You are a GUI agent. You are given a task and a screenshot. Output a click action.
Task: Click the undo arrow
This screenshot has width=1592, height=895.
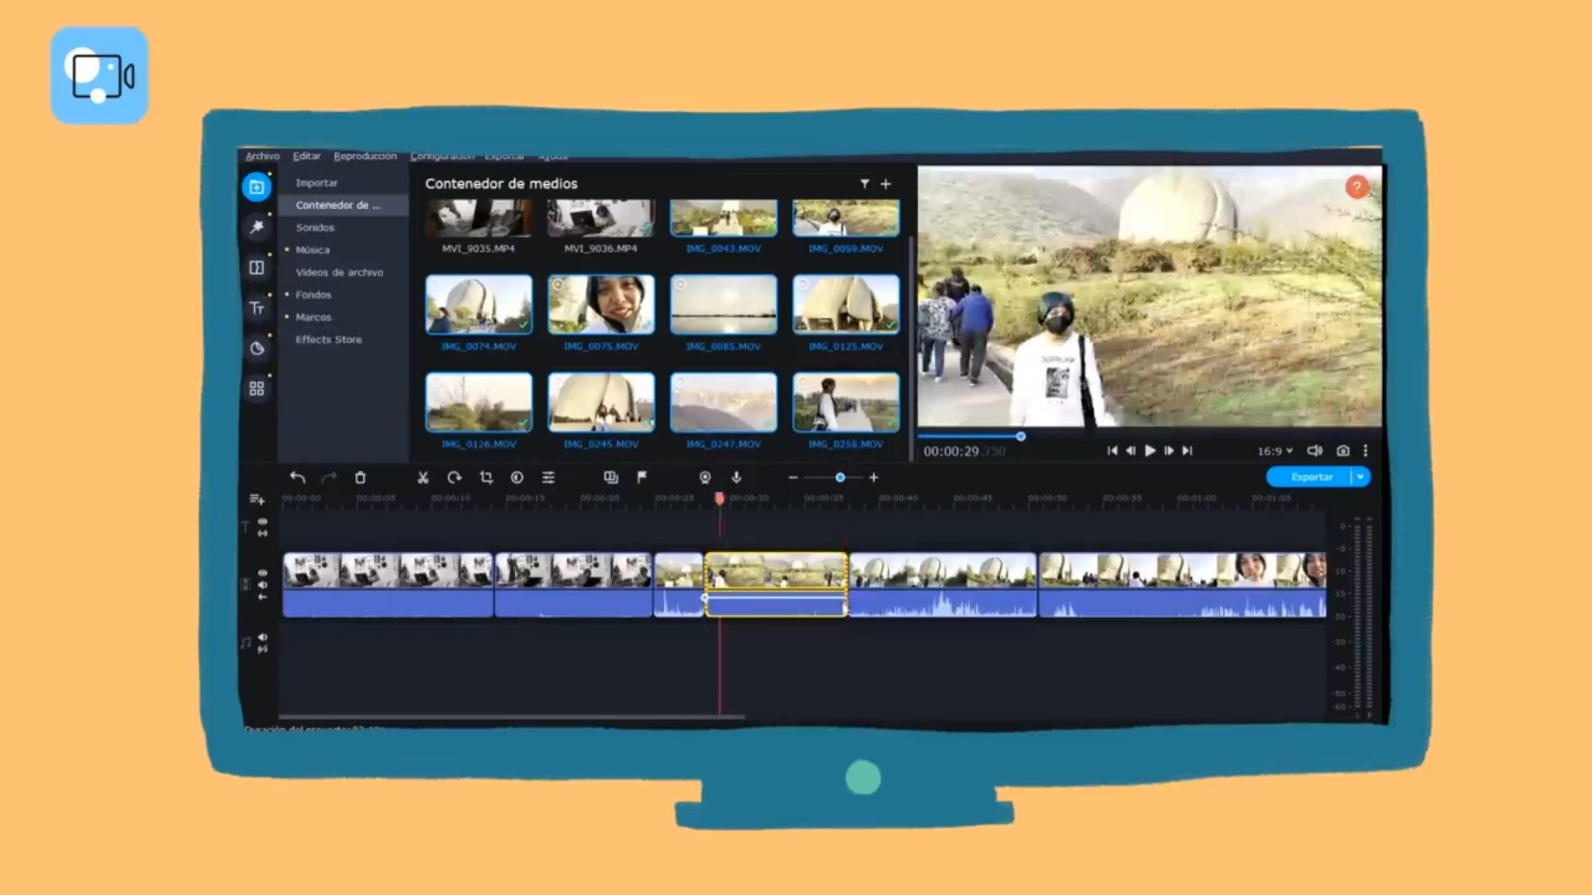[298, 477]
